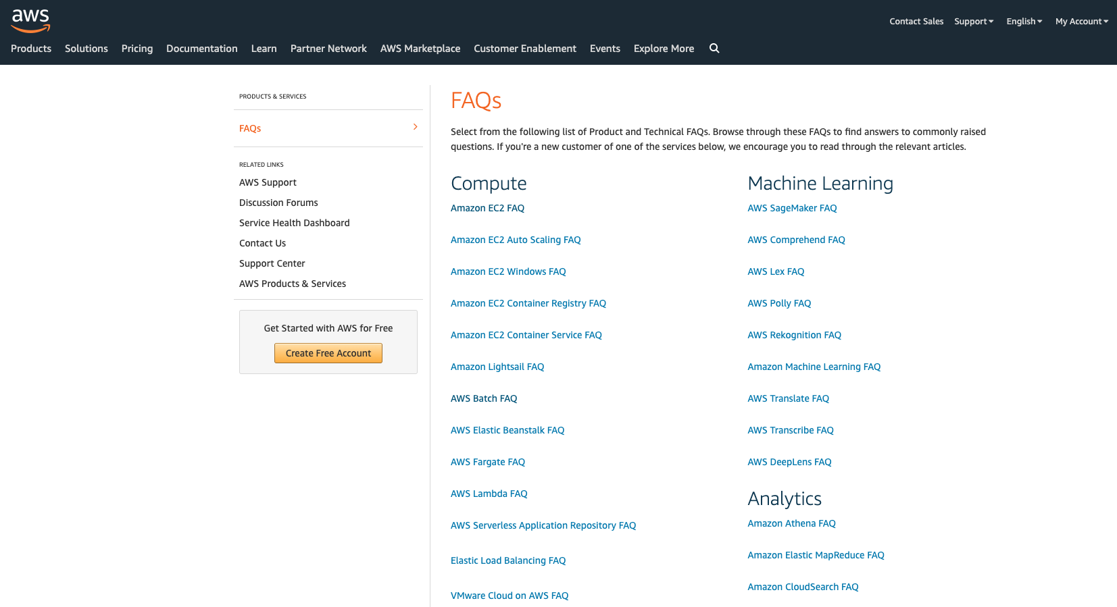Open Amazon Athena FAQ link
1117x607 pixels.
(x=791, y=523)
